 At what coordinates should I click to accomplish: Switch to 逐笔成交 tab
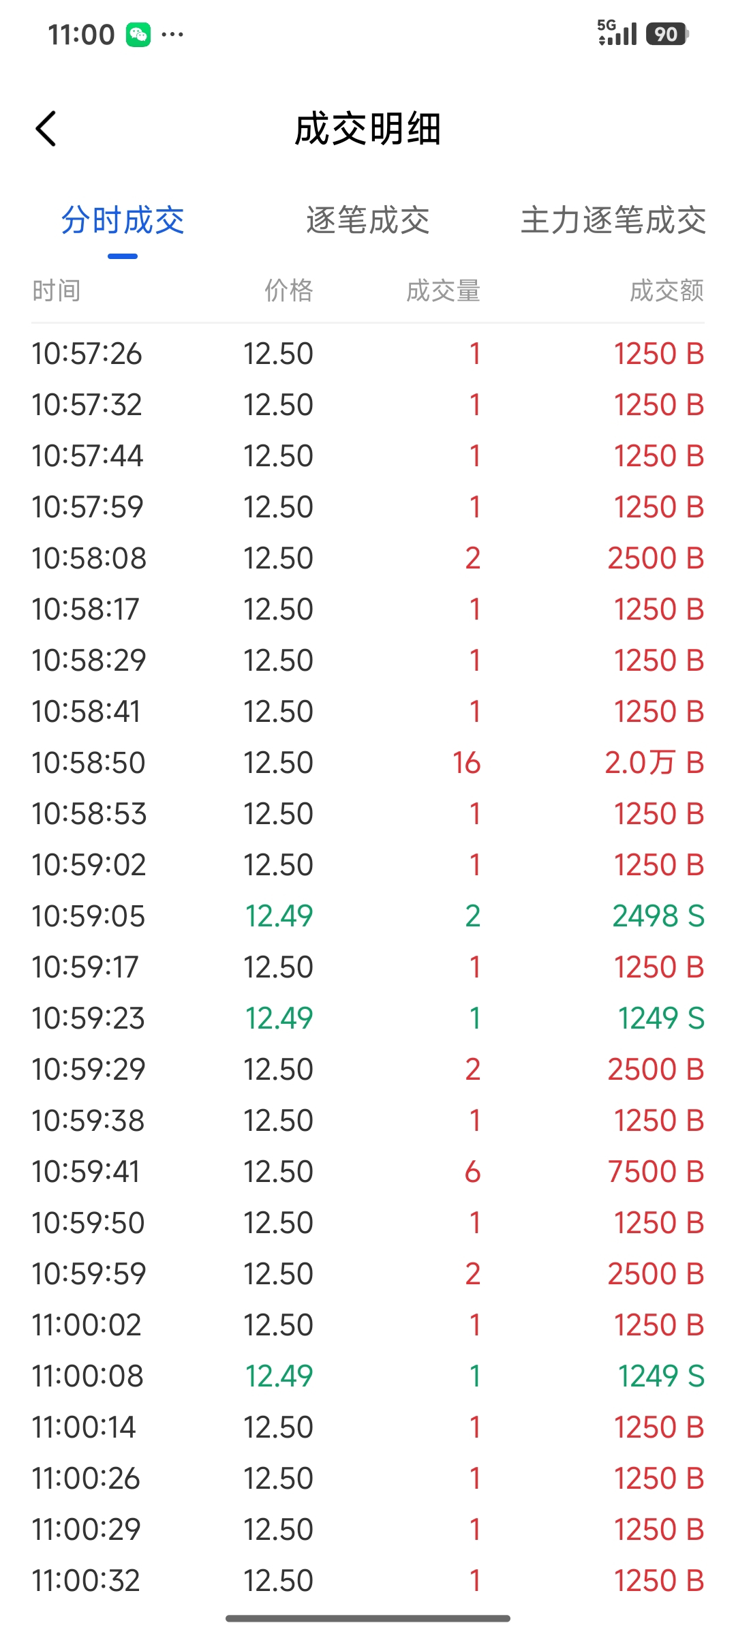pyautogui.click(x=368, y=220)
